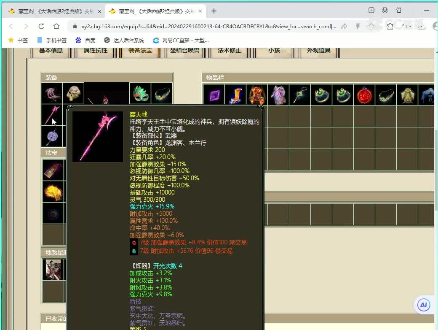
Task: Click the jellyfish-like item in equipment panel
Action: (52, 94)
